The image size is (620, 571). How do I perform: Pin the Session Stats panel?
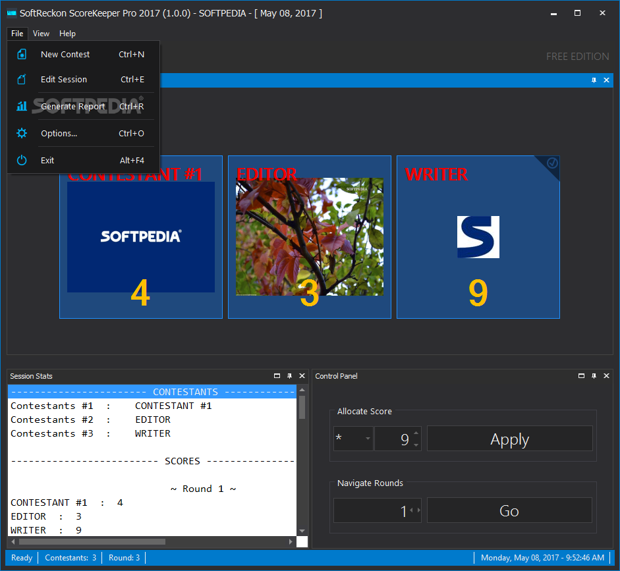pyautogui.click(x=289, y=376)
